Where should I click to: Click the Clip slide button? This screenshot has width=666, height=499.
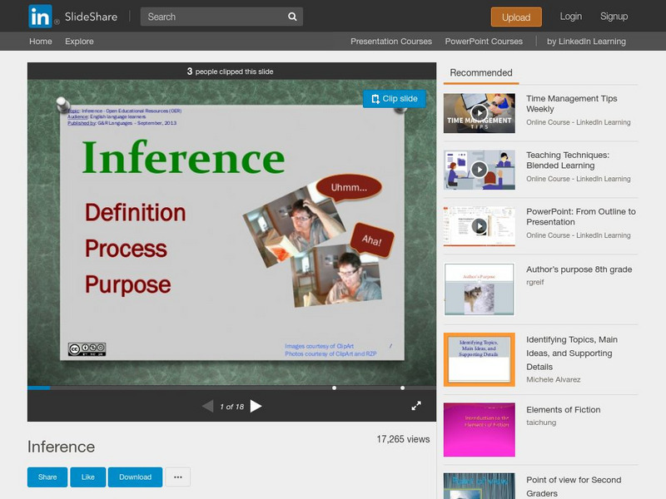(x=395, y=98)
